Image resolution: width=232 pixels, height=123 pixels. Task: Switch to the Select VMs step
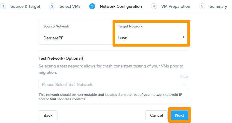(70, 6)
